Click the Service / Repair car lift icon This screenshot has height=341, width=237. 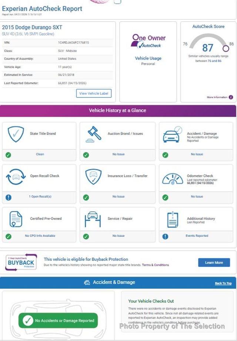[93, 219]
